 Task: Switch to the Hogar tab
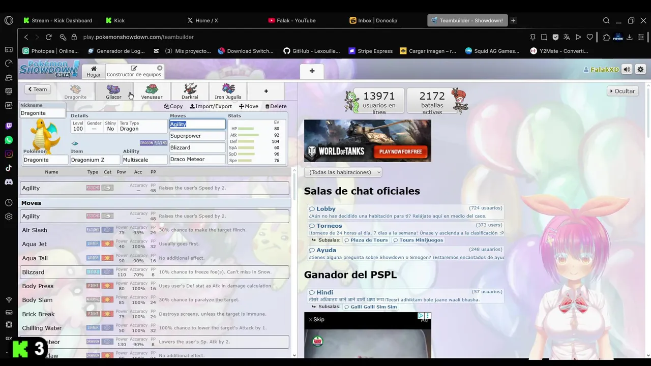93,72
